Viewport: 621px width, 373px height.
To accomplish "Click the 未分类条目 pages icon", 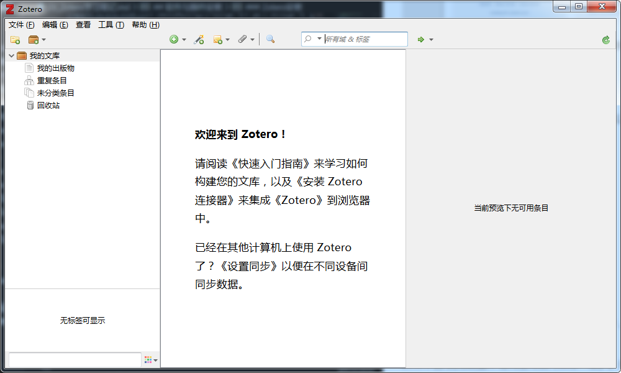I will pos(29,93).
